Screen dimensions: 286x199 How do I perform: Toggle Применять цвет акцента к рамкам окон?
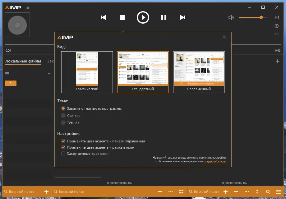point(98,147)
